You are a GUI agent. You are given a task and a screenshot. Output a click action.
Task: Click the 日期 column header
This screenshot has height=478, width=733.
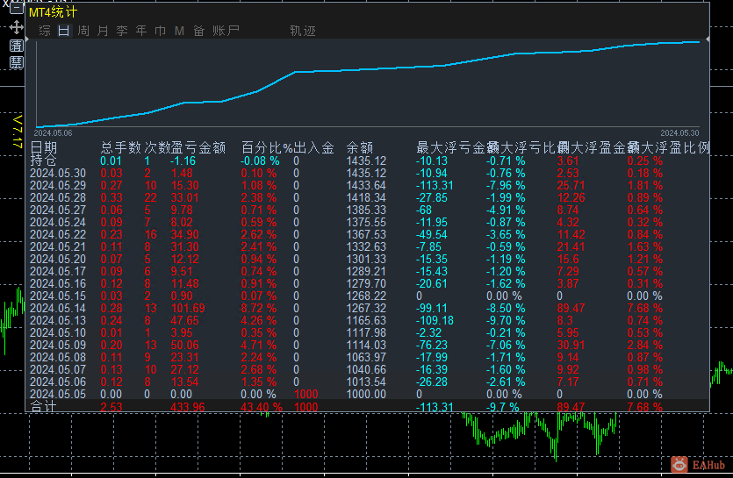tap(44, 147)
